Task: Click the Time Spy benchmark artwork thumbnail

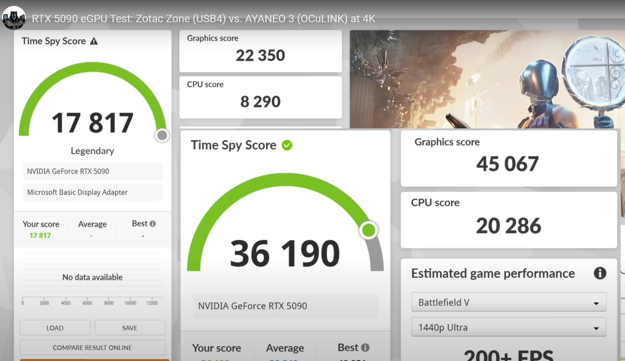Action: pos(487,79)
